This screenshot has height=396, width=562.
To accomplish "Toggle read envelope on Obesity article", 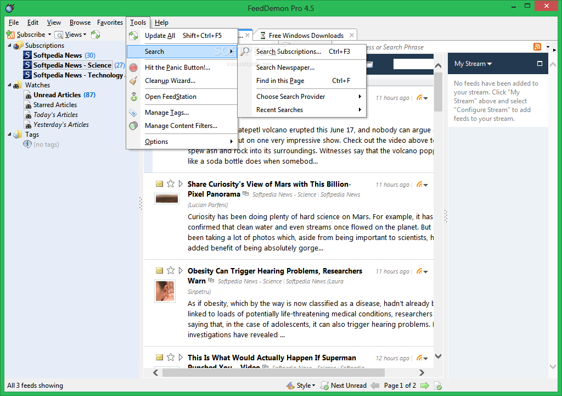I will [160, 270].
